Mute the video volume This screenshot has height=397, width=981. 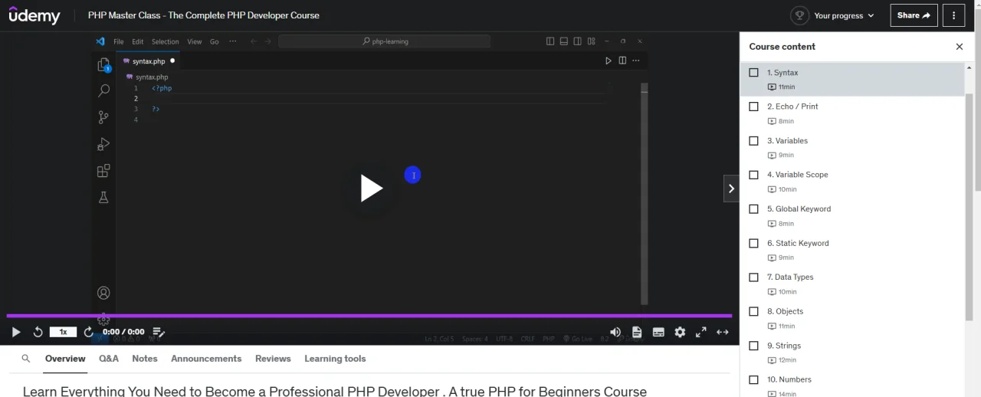click(x=615, y=332)
